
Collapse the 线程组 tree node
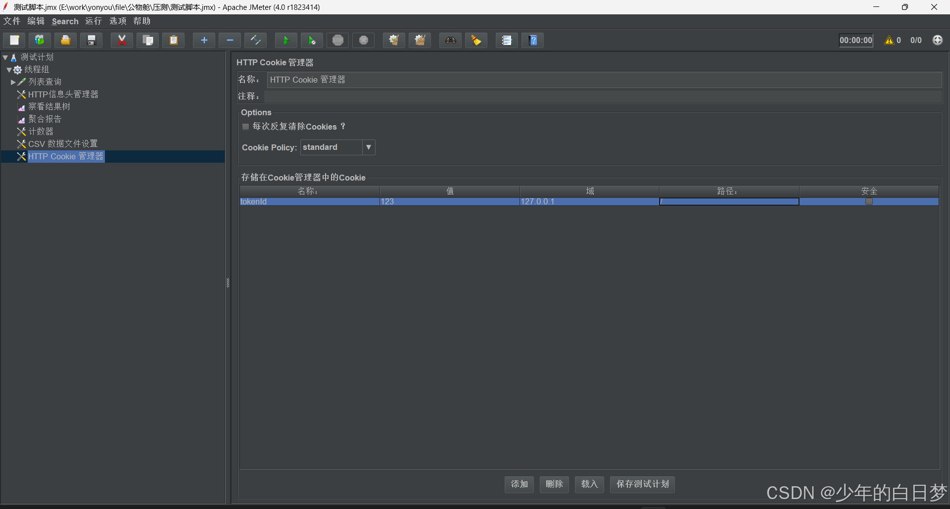tap(9, 70)
